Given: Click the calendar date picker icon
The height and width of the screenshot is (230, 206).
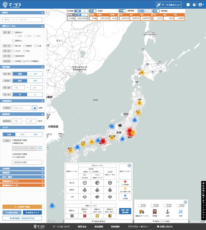Looking at the screenshot, I should 35,108.
